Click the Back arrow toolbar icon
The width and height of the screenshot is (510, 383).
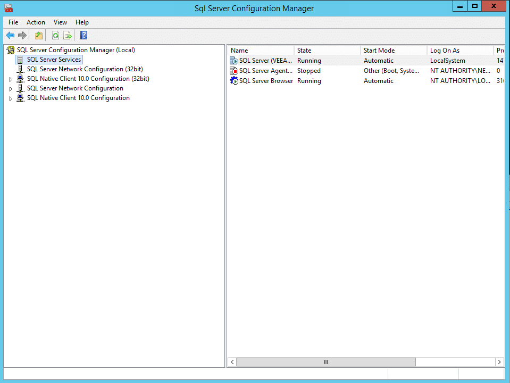[10, 36]
